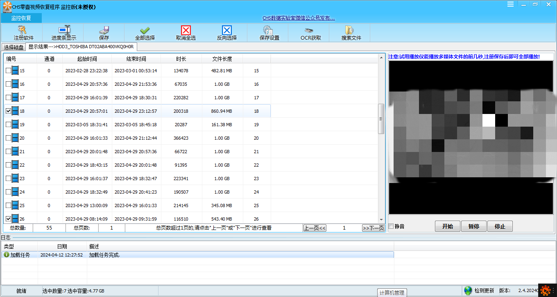Click the film icon for row 22
The image size is (557, 297).
(x=16, y=165)
